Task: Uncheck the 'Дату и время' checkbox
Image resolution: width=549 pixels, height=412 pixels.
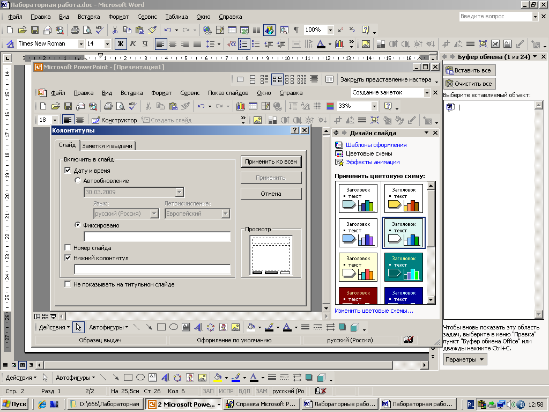Action: coord(68,171)
